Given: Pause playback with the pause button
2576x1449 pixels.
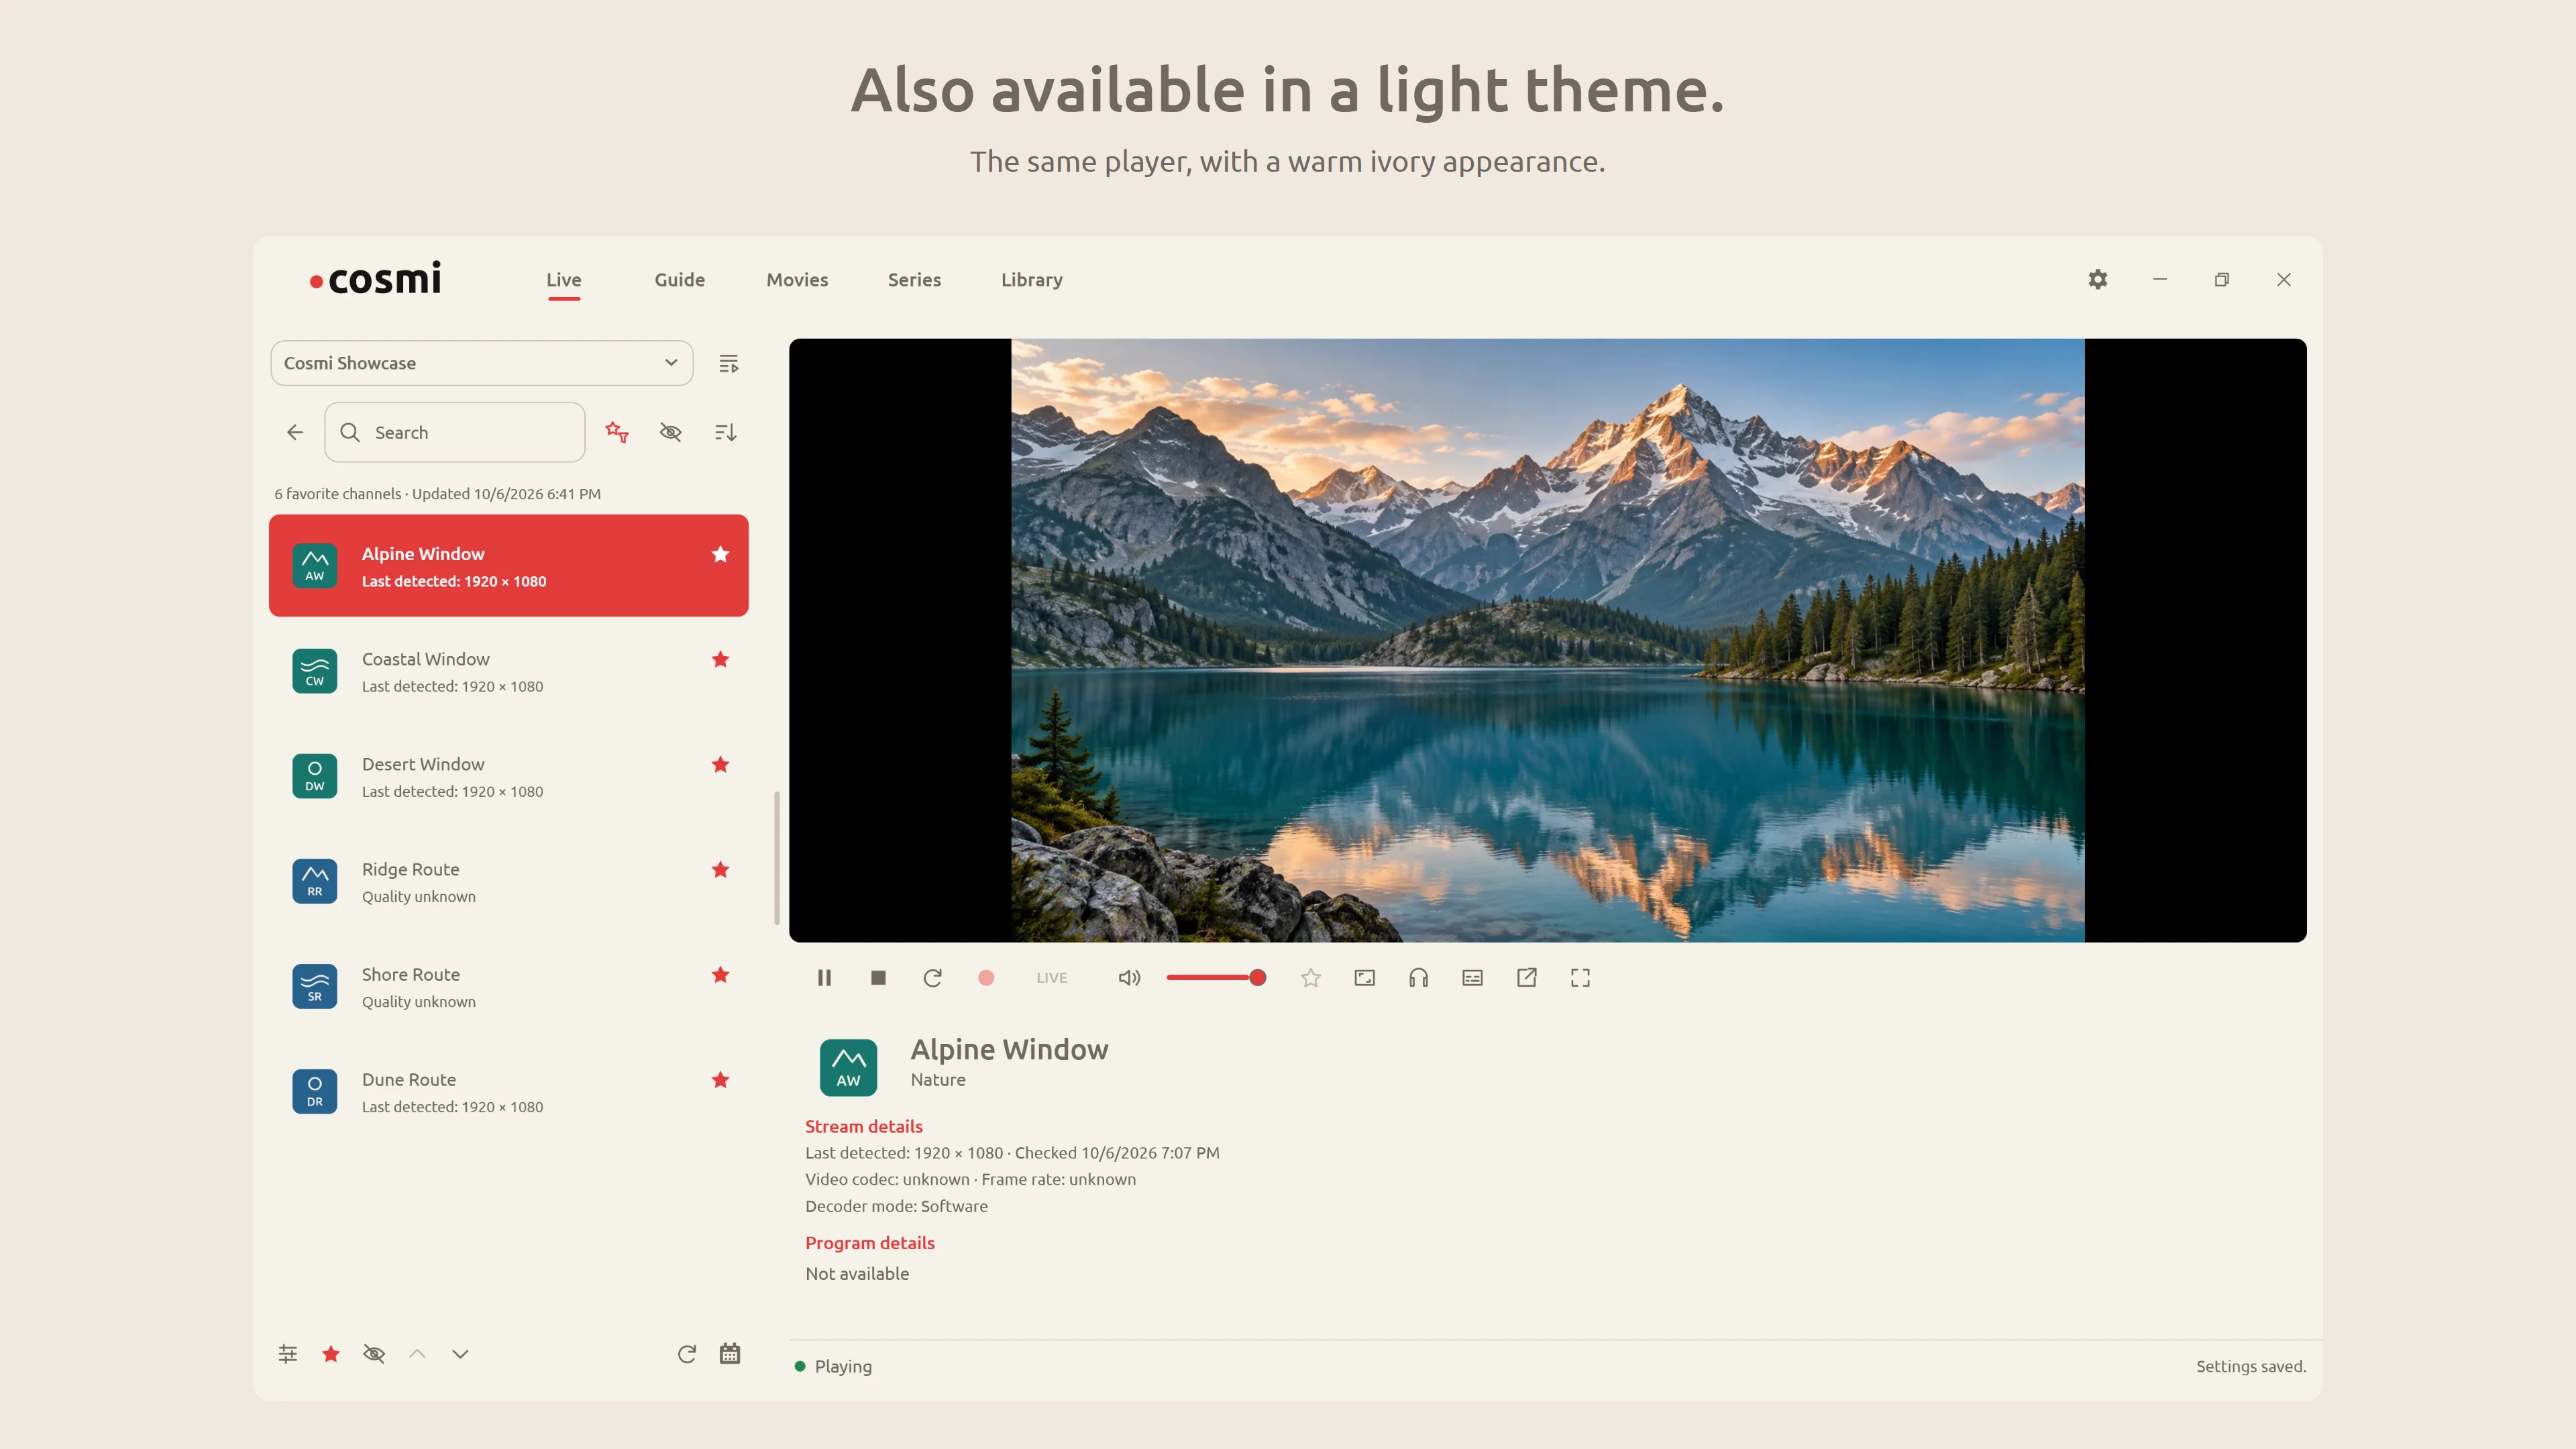Looking at the screenshot, I should 824,977.
